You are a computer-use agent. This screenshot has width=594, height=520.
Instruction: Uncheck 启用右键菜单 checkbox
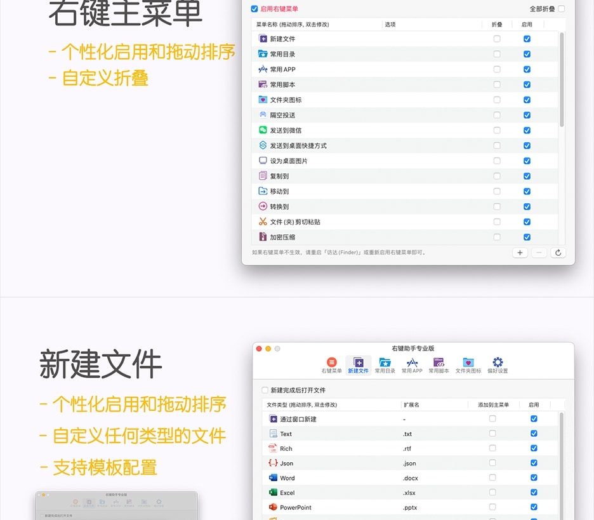(x=254, y=9)
